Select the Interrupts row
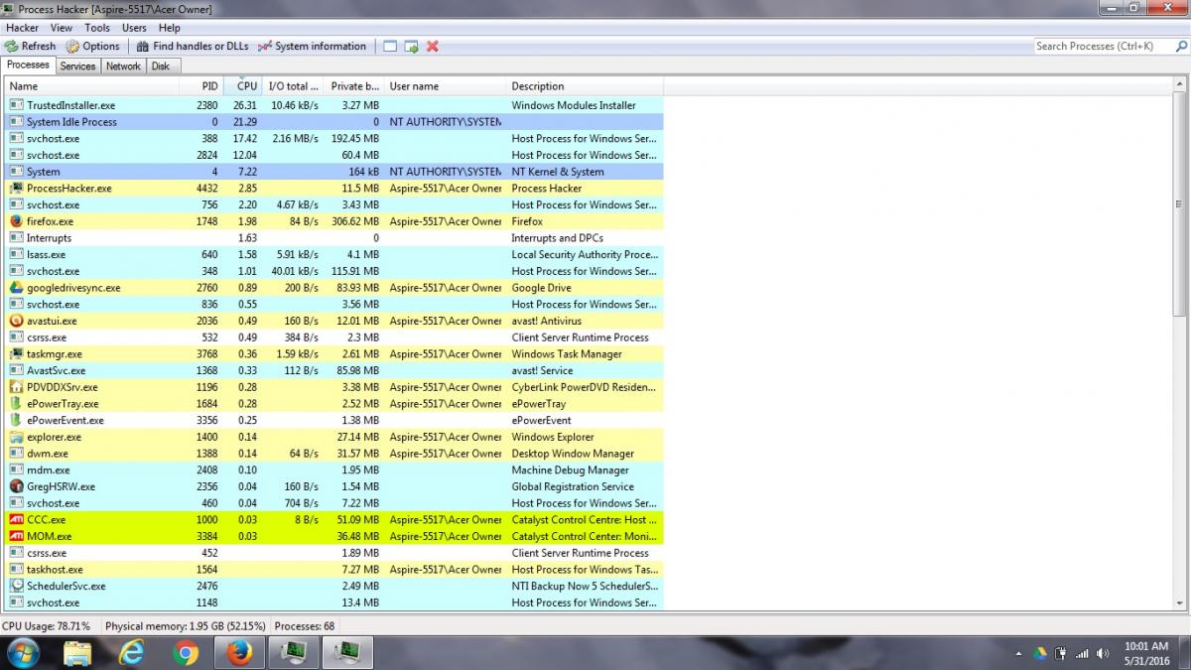1191x670 pixels. [x=333, y=238]
